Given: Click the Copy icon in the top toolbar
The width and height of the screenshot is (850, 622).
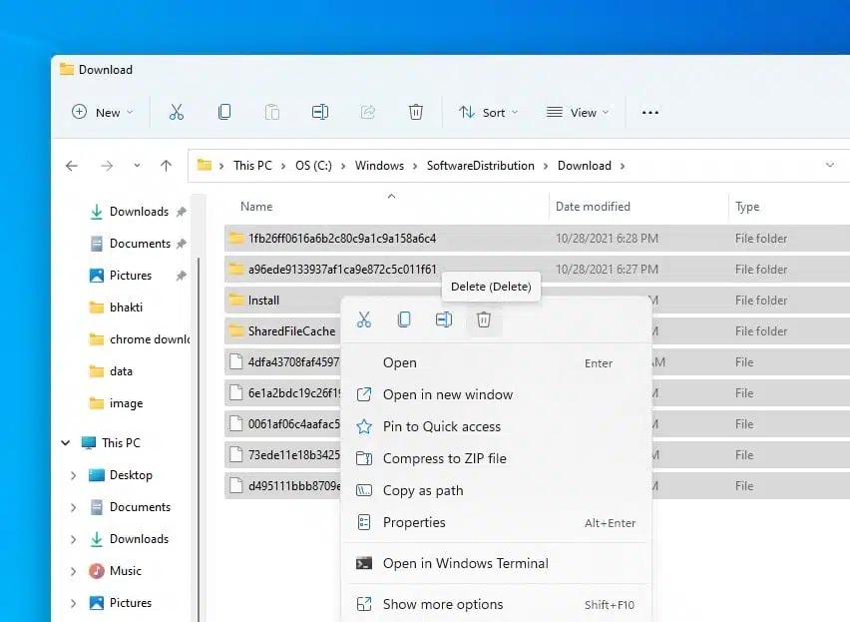Looking at the screenshot, I should pos(223,112).
